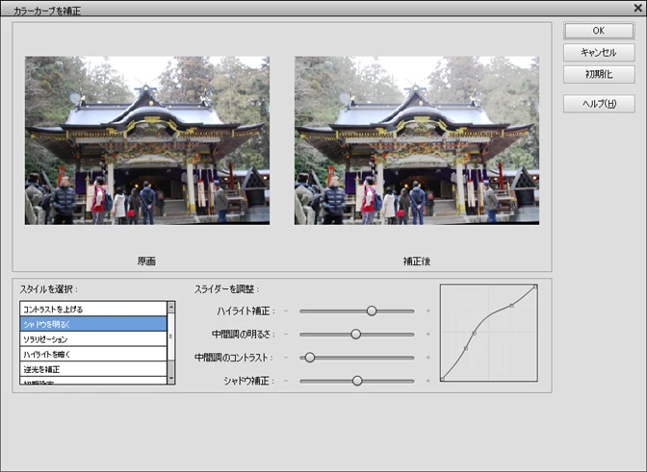Click minus sign of シャドウ補正 slider
Viewport: 647px width, 472px height.
point(286,381)
